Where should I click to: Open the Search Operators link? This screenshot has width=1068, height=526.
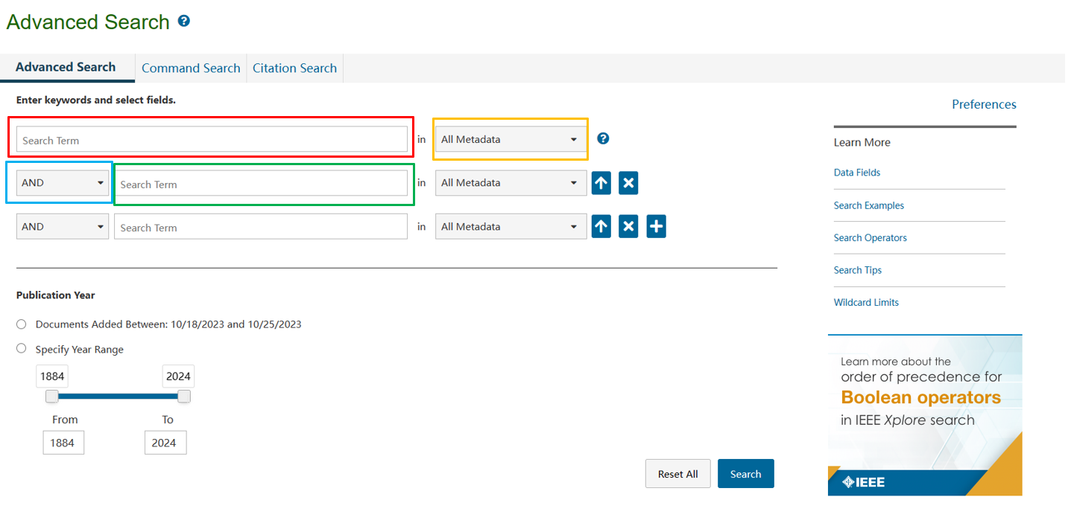pyautogui.click(x=870, y=238)
